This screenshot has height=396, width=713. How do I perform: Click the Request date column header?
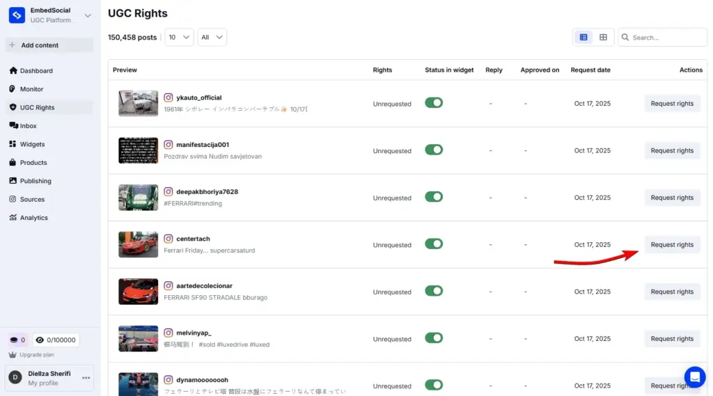coord(590,70)
